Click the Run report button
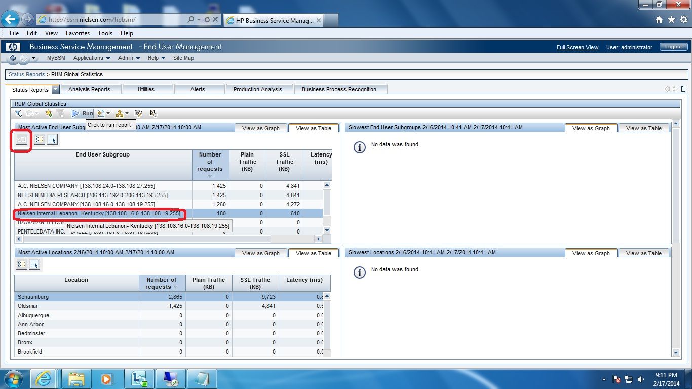The height and width of the screenshot is (389, 692). (82, 113)
